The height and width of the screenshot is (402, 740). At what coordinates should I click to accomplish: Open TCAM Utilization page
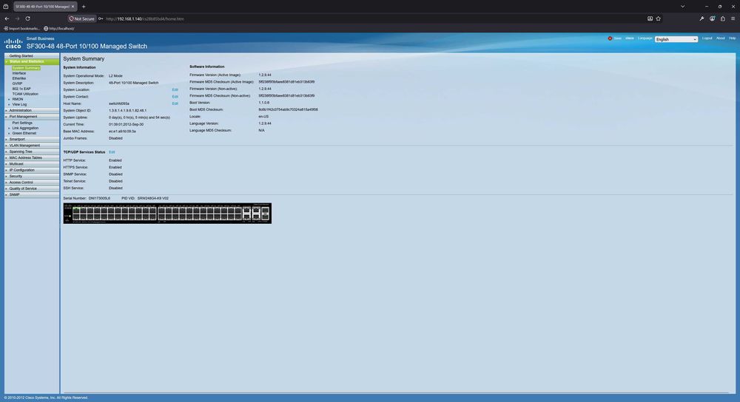click(x=25, y=94)
